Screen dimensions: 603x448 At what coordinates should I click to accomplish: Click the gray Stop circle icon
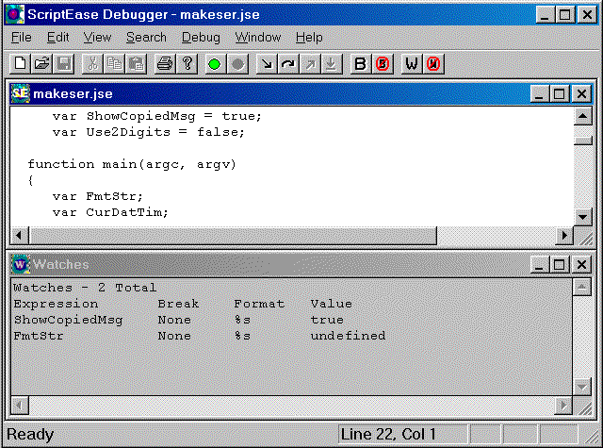[x=237, y=63]
